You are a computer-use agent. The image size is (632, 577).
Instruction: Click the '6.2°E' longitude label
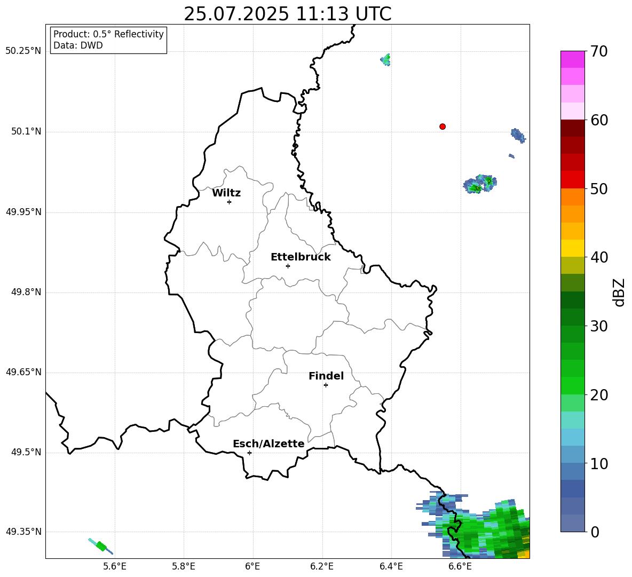(x=322, y=566)
